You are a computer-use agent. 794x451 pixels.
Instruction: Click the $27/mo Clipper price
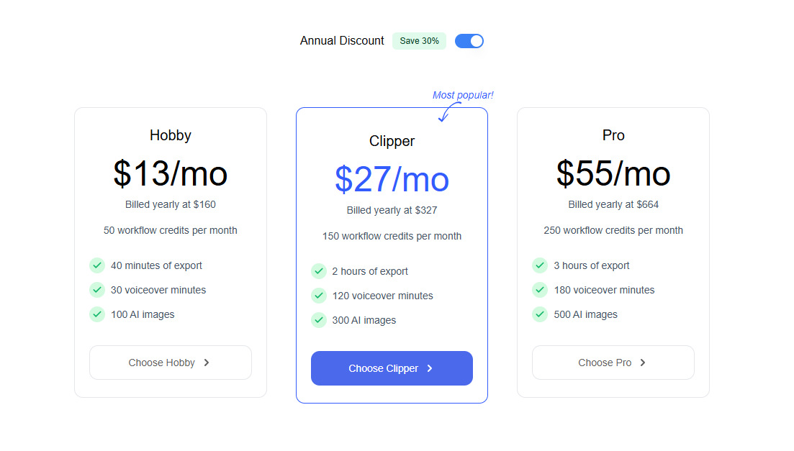[392, 180]
